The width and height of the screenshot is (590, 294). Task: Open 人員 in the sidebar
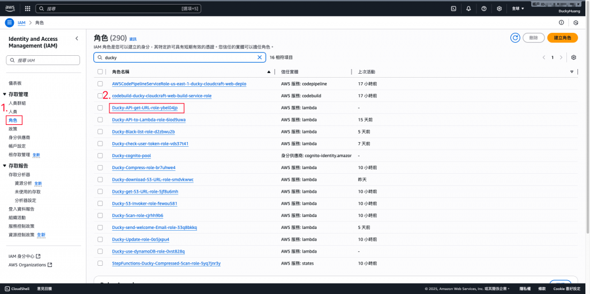click(x=13, y=112)
